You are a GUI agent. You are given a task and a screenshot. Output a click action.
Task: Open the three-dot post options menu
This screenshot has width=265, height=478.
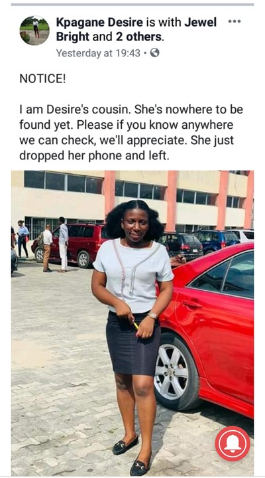point(235,21)
